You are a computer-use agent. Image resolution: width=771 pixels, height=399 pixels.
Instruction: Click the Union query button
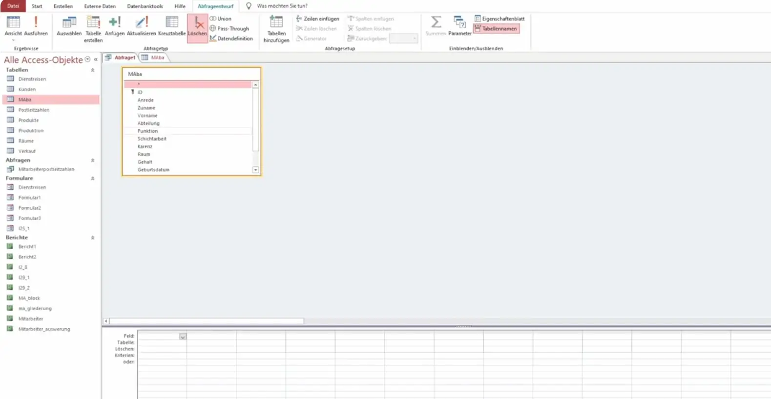[x=221, y=19]
